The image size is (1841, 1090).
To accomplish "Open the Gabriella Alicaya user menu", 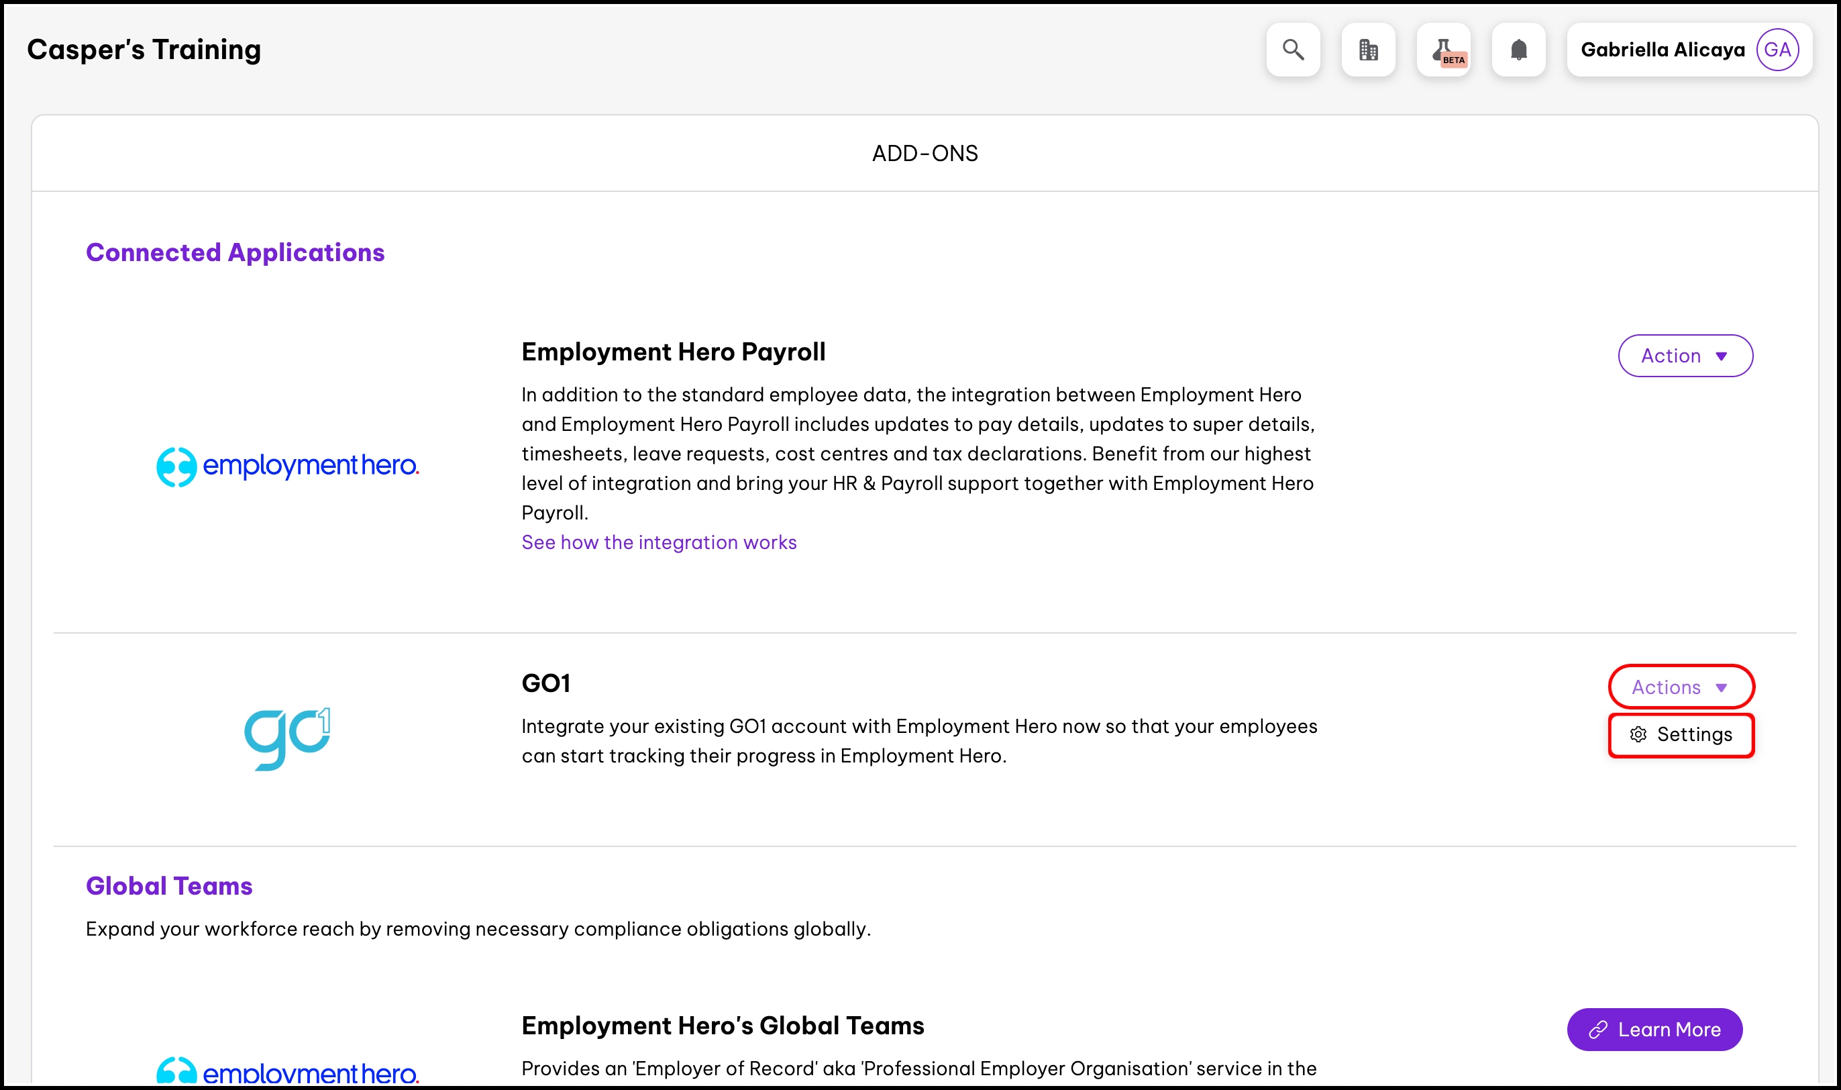I will [1662, 50].
